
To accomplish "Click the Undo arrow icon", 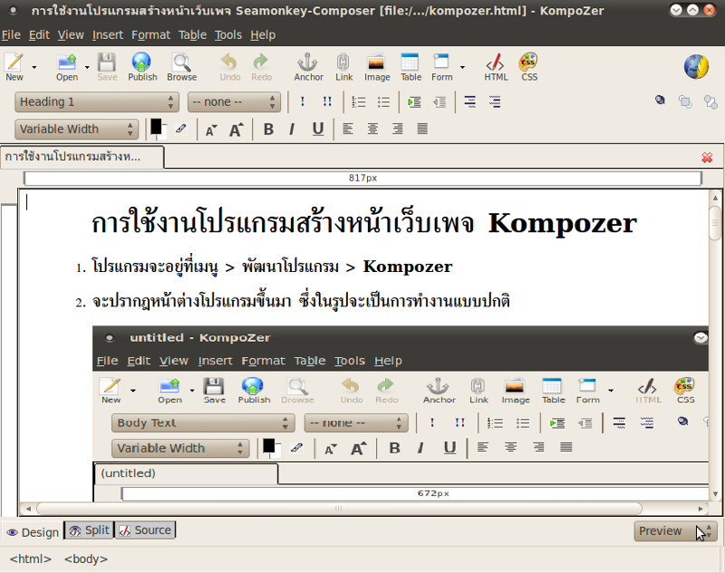I will [230, 67].
